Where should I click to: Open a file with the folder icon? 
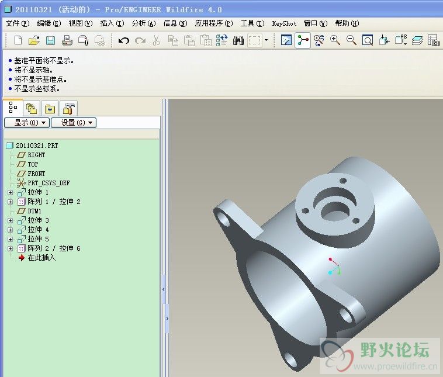pos(34,40)
